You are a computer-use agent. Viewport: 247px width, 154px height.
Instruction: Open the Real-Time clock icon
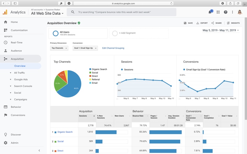pos(6,43)
